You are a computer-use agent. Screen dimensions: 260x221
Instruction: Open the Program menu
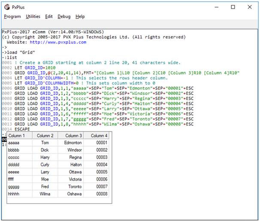point(12,16)
